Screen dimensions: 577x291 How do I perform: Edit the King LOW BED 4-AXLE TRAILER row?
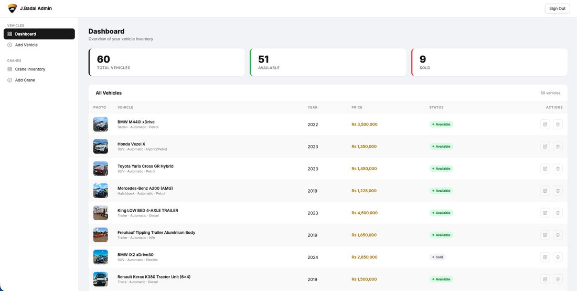click(545, 213)
